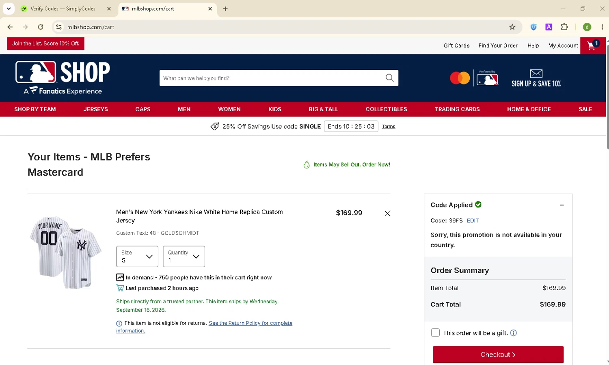Click the Checkout button
The image size is (609, 365).
tap(498, 354)
